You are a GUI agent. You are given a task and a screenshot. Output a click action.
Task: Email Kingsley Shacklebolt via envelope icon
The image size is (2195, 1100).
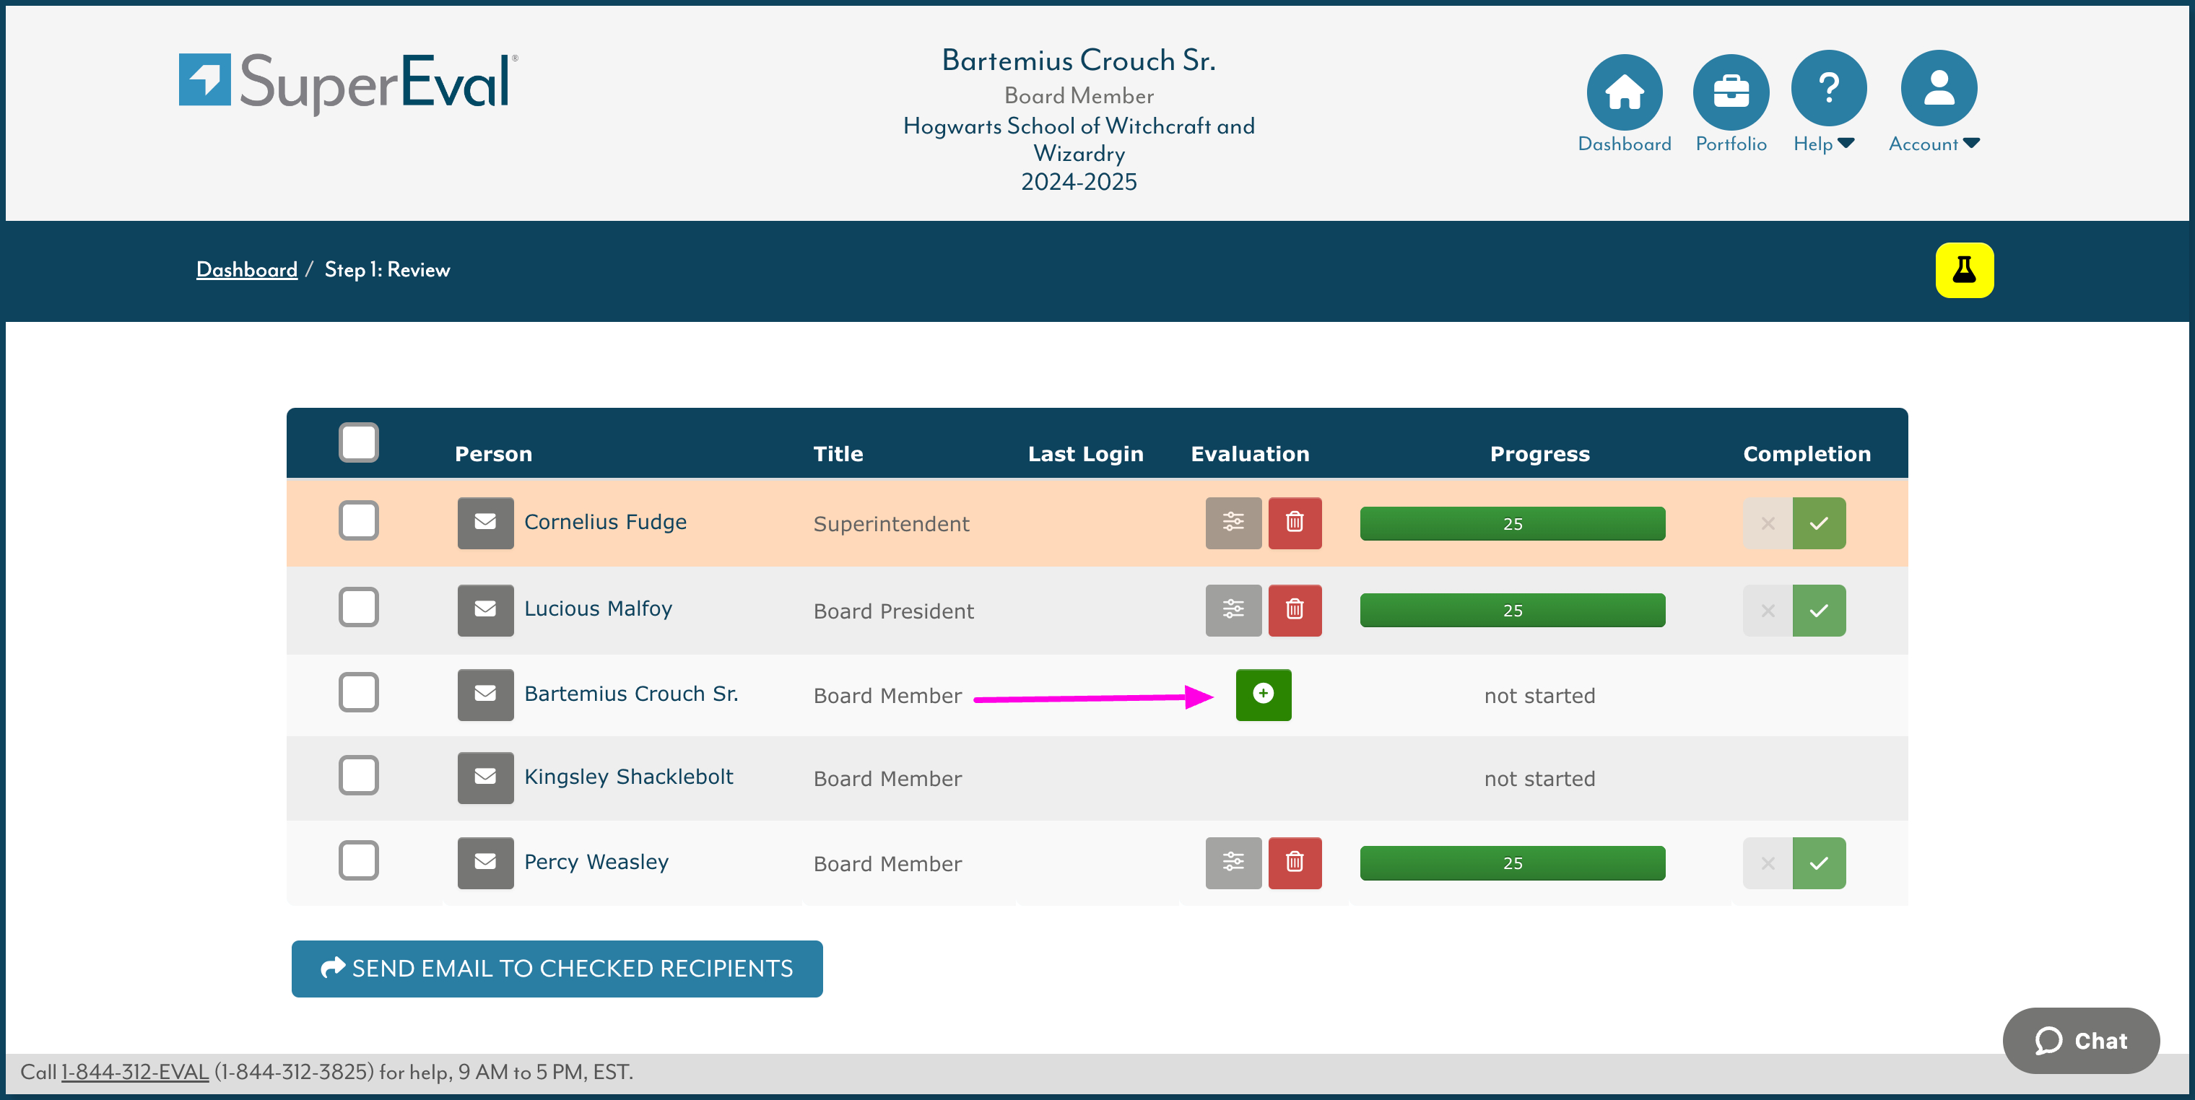click(484, 777)
